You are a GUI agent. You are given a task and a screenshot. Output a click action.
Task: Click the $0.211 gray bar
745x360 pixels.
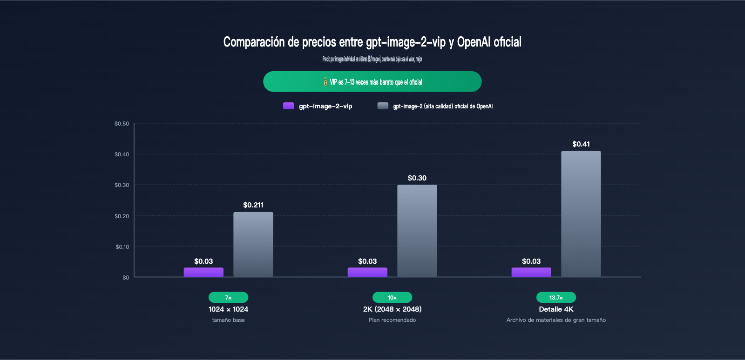253,245
